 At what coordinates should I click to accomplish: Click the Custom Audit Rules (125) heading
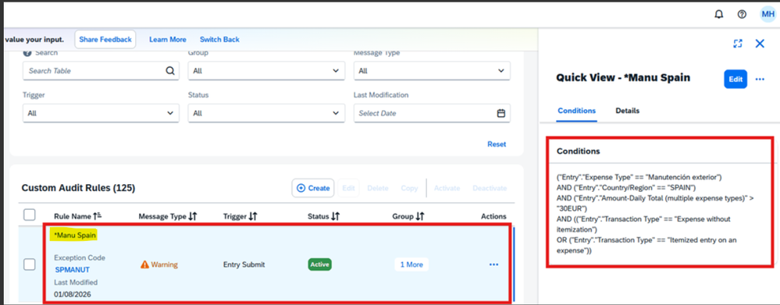click(79, 188)
